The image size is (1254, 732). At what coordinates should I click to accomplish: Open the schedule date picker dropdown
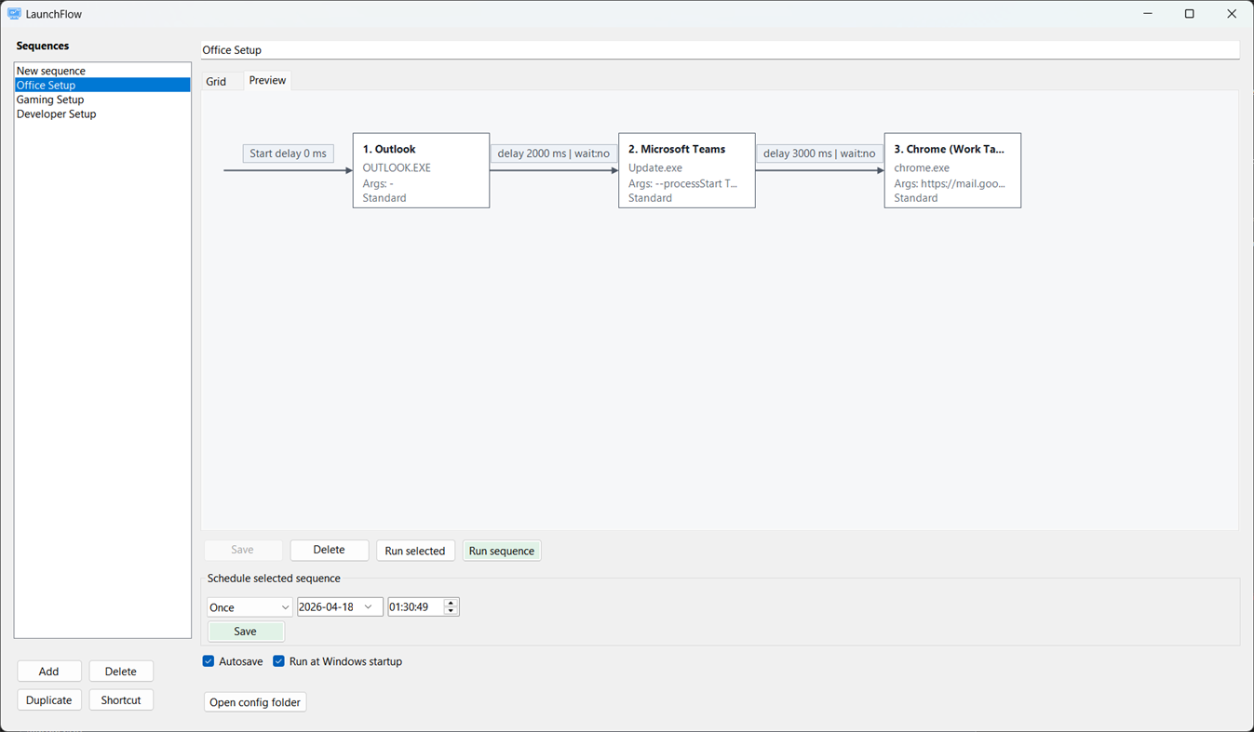[369, 607]
